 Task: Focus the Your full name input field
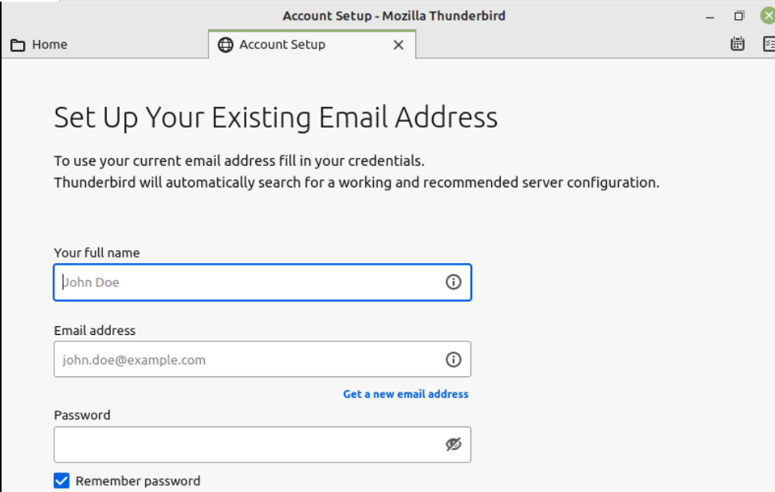point(262,282)
